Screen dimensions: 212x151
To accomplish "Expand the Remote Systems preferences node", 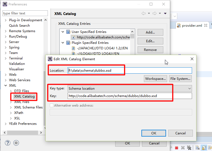I will (5, 31).
